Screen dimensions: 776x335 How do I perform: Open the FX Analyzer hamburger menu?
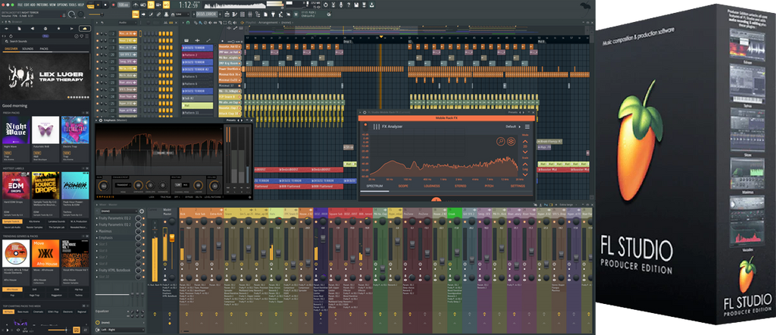tap(527, 127)
